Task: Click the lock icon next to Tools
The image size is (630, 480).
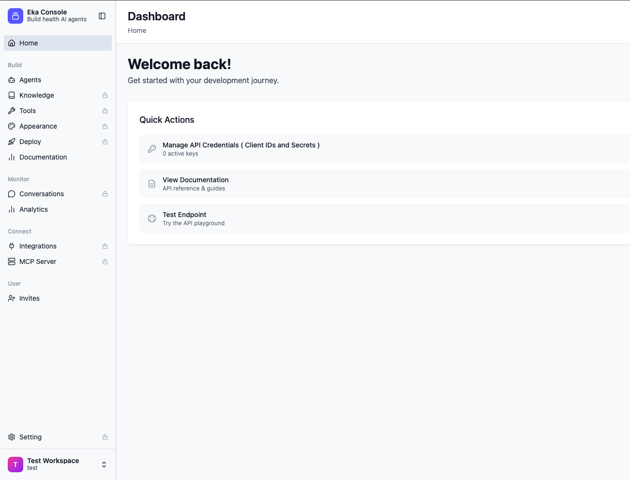Action: 105,111
